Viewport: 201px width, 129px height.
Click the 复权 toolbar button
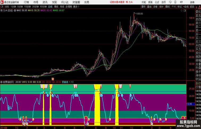coord(144,7)
